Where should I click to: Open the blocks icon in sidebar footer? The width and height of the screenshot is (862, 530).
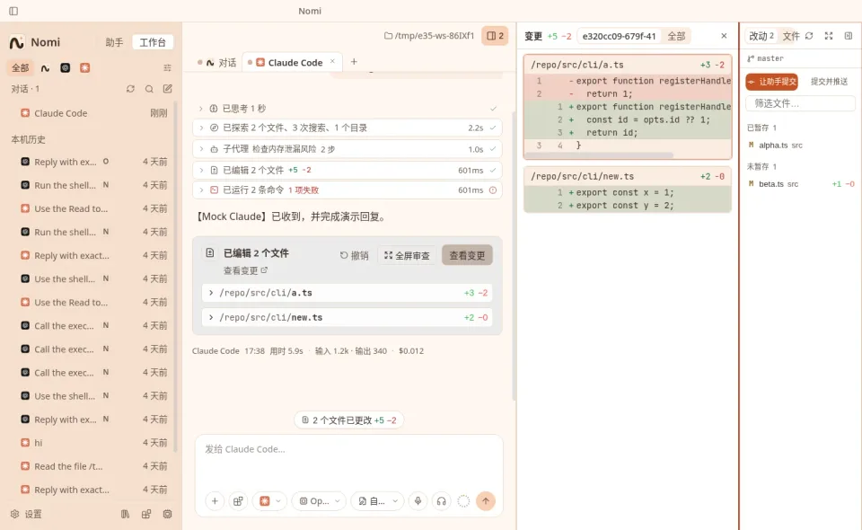click(146, 514)
